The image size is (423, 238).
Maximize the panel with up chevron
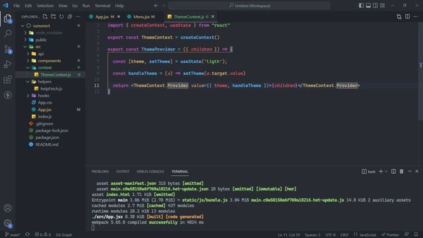click(410, 172)
